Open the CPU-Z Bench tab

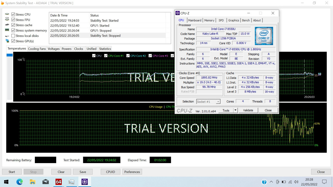246,20
